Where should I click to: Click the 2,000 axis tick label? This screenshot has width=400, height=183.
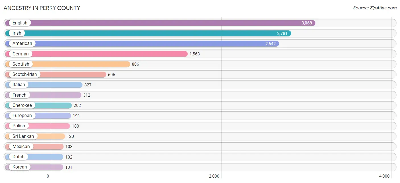(x=214, y=176)
